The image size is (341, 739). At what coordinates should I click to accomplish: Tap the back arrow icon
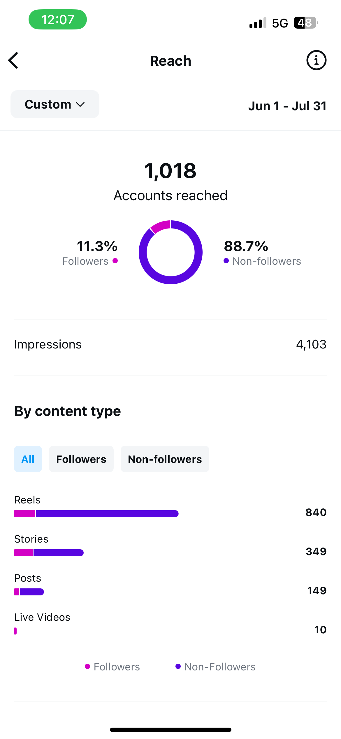coord(13,60)
